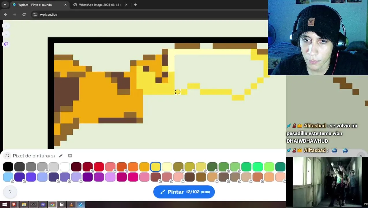Image resolution: width=368 pixels, height=208 pixels.
Task: Open Chrome from the taskbar
Action: click(53, 205)
